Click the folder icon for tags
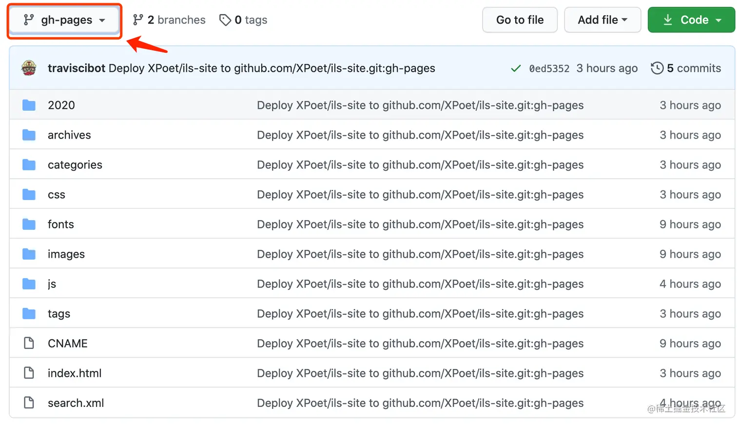 [29, 313]
